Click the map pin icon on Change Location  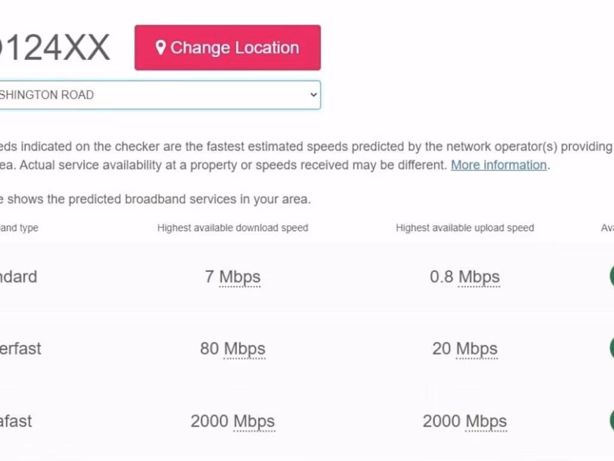(x=160, y=48)
